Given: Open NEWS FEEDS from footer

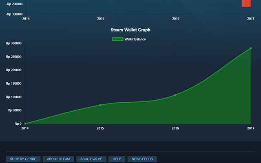Looking at the screenshot, I should [x=142, y=159].
